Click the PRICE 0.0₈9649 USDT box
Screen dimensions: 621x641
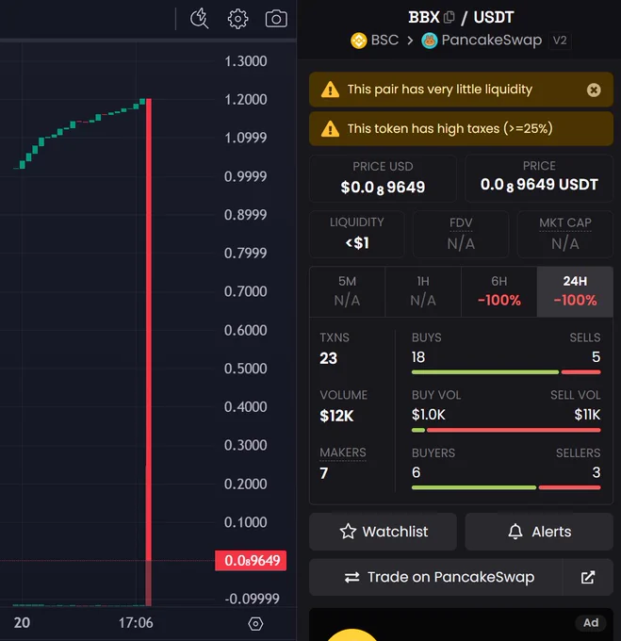coord(539,178)
